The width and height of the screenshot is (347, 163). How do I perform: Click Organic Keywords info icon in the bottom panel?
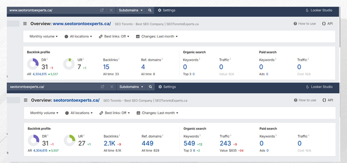click(x=200, y=136)
